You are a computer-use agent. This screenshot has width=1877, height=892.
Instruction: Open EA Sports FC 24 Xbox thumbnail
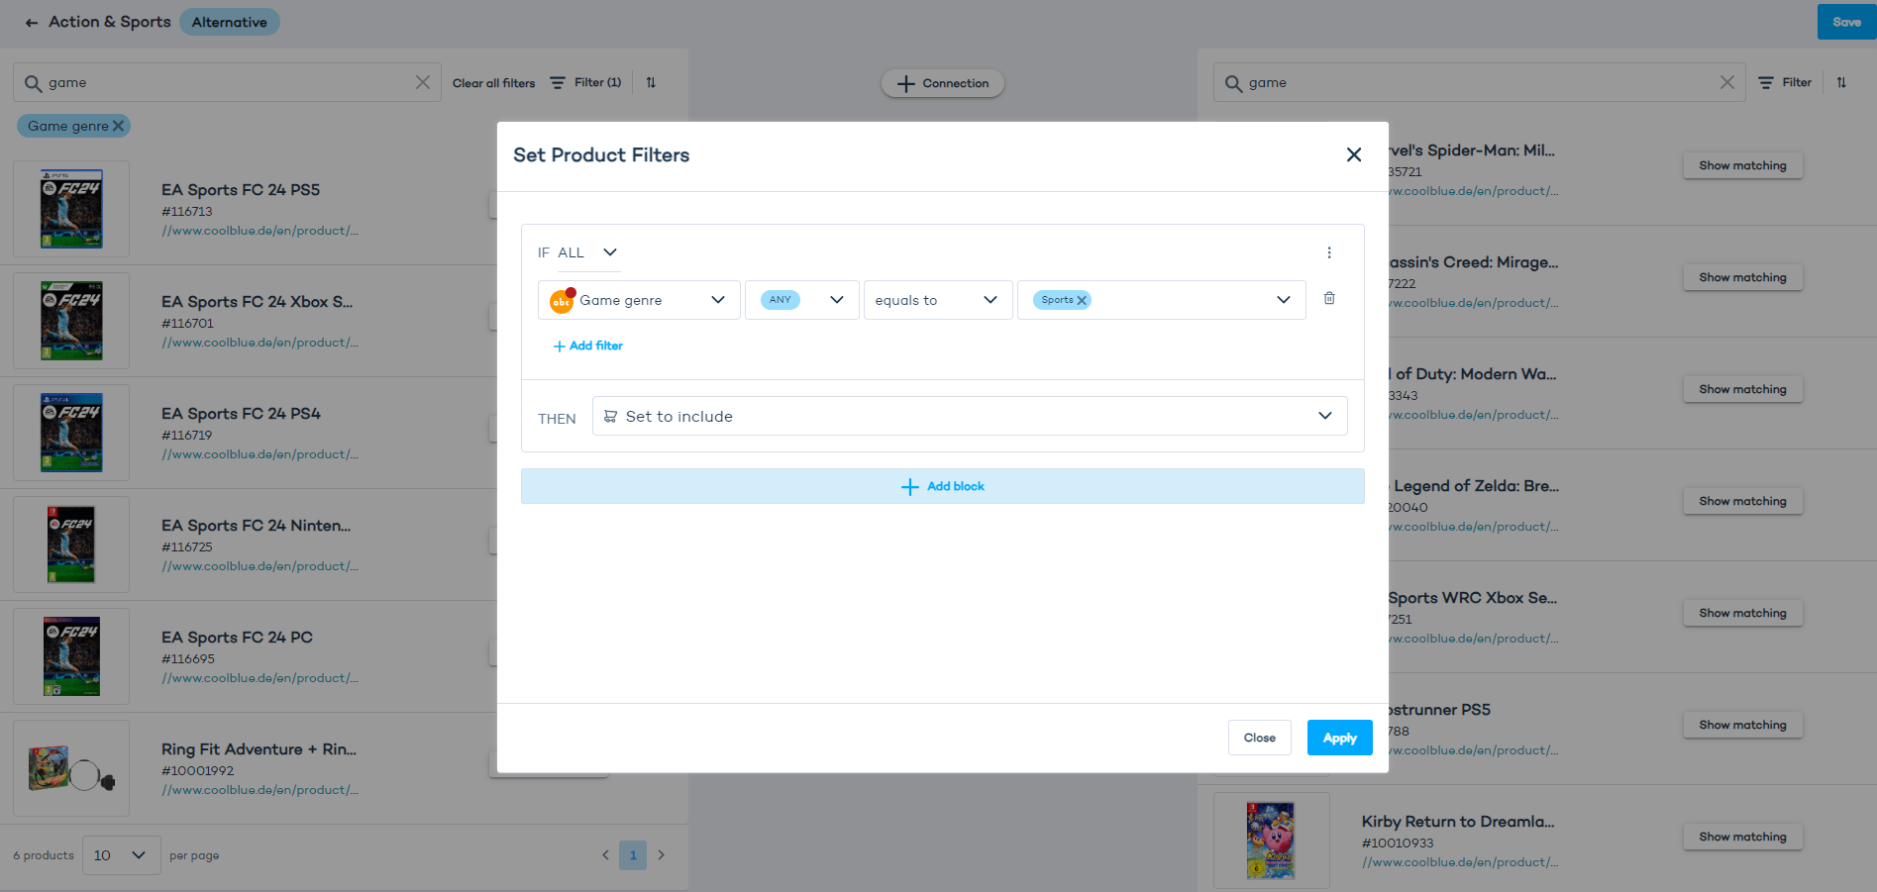(x=71, y=321)
